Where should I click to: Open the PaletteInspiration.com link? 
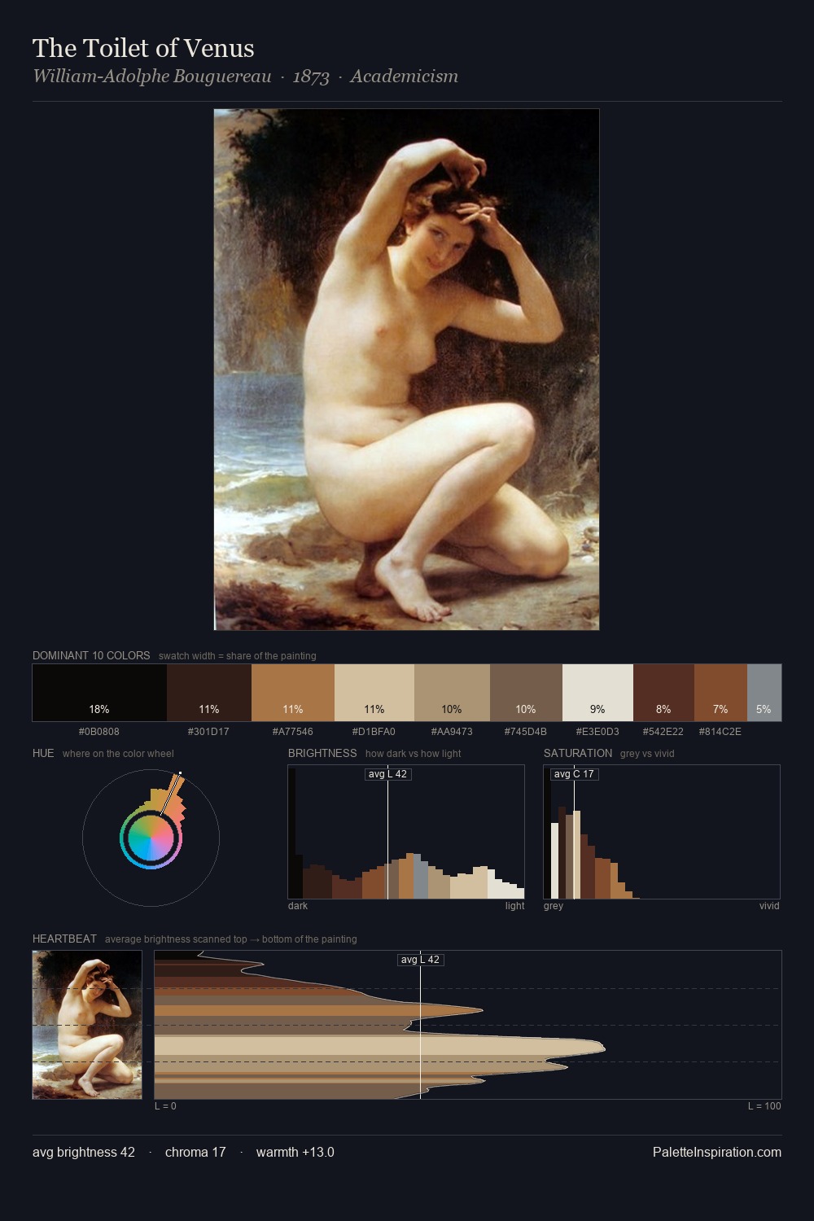(x=717, y=1153)
